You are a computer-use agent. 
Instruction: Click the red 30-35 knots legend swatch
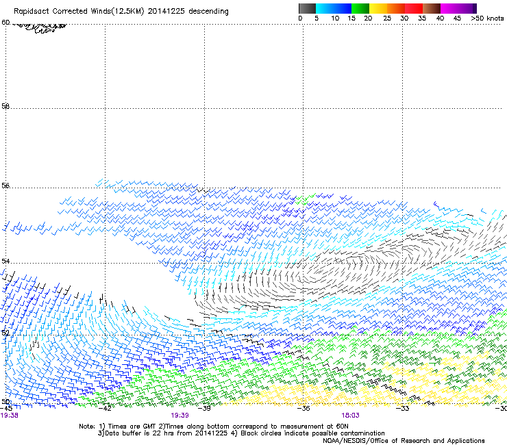coord(414,8)
